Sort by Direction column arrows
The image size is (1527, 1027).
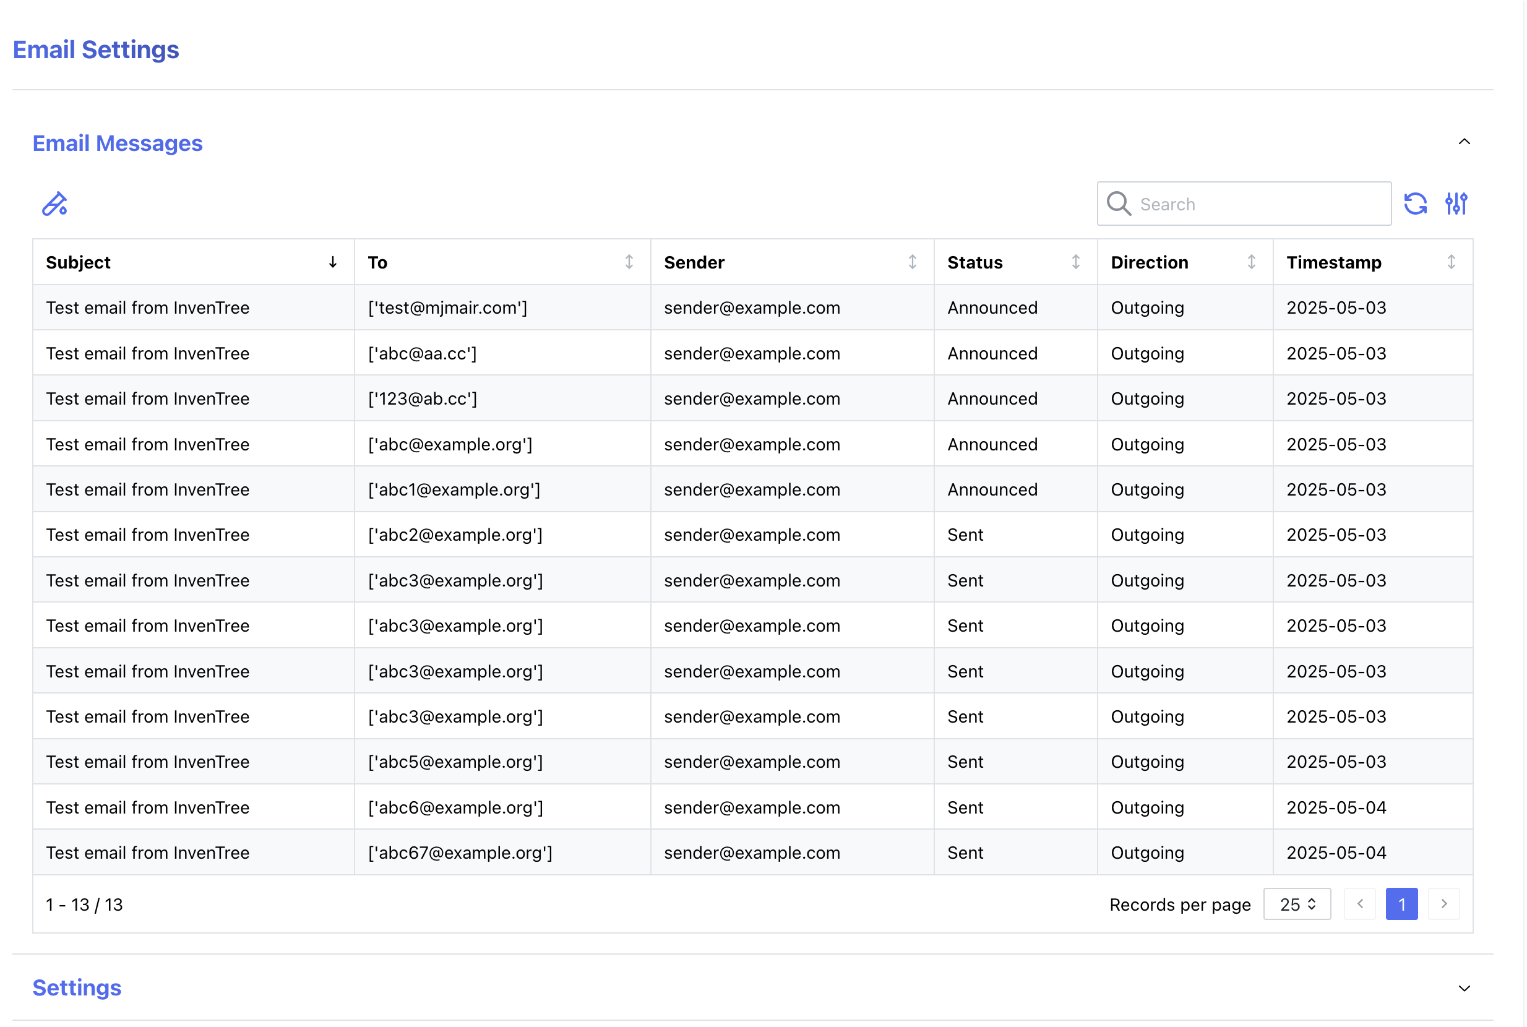[x=1251, y=262]
